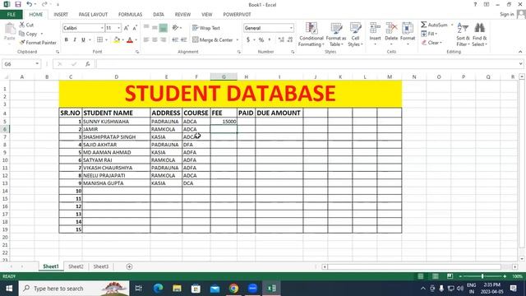
Task: Switch to Sheet3 tab
Action: click(x=100, y=266)
